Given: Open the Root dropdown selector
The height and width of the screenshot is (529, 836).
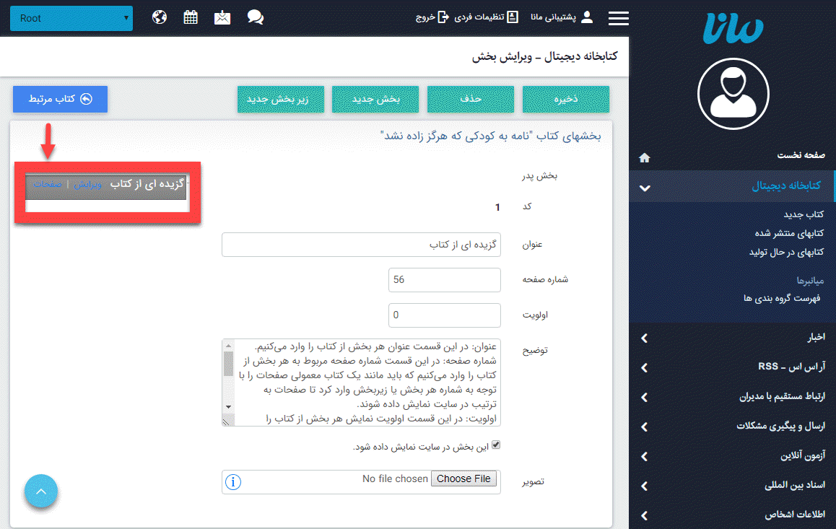Looking at the screenshot, I should [71, 18].
